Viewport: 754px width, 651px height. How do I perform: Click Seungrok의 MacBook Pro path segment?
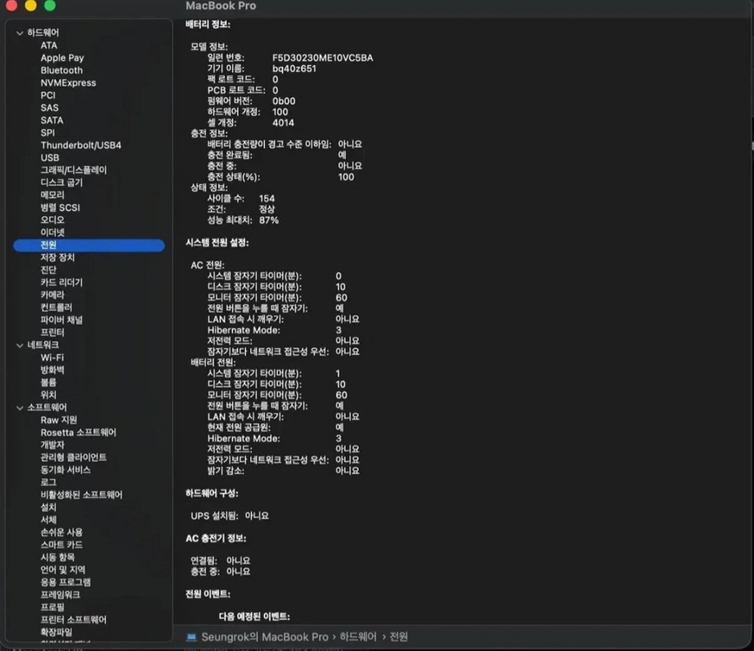tap(264, 637)
